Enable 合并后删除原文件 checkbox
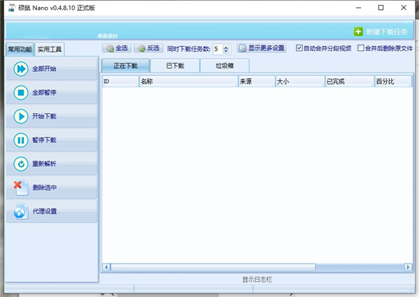Viewport: 419px width, 297px height. click(x=360, y=48)
